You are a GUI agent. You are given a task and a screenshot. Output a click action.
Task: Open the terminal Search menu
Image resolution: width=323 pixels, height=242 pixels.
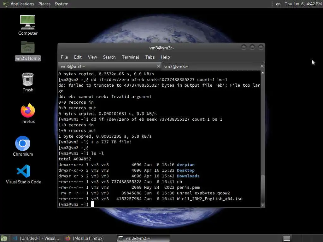[109, 57]
